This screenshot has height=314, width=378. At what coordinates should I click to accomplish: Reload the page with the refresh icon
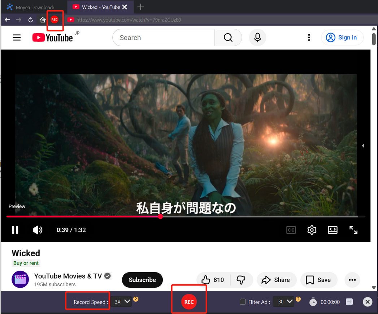(31, 20)
